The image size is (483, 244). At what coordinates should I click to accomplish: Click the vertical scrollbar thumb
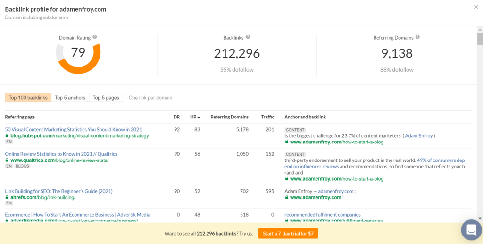coord(480,38)
